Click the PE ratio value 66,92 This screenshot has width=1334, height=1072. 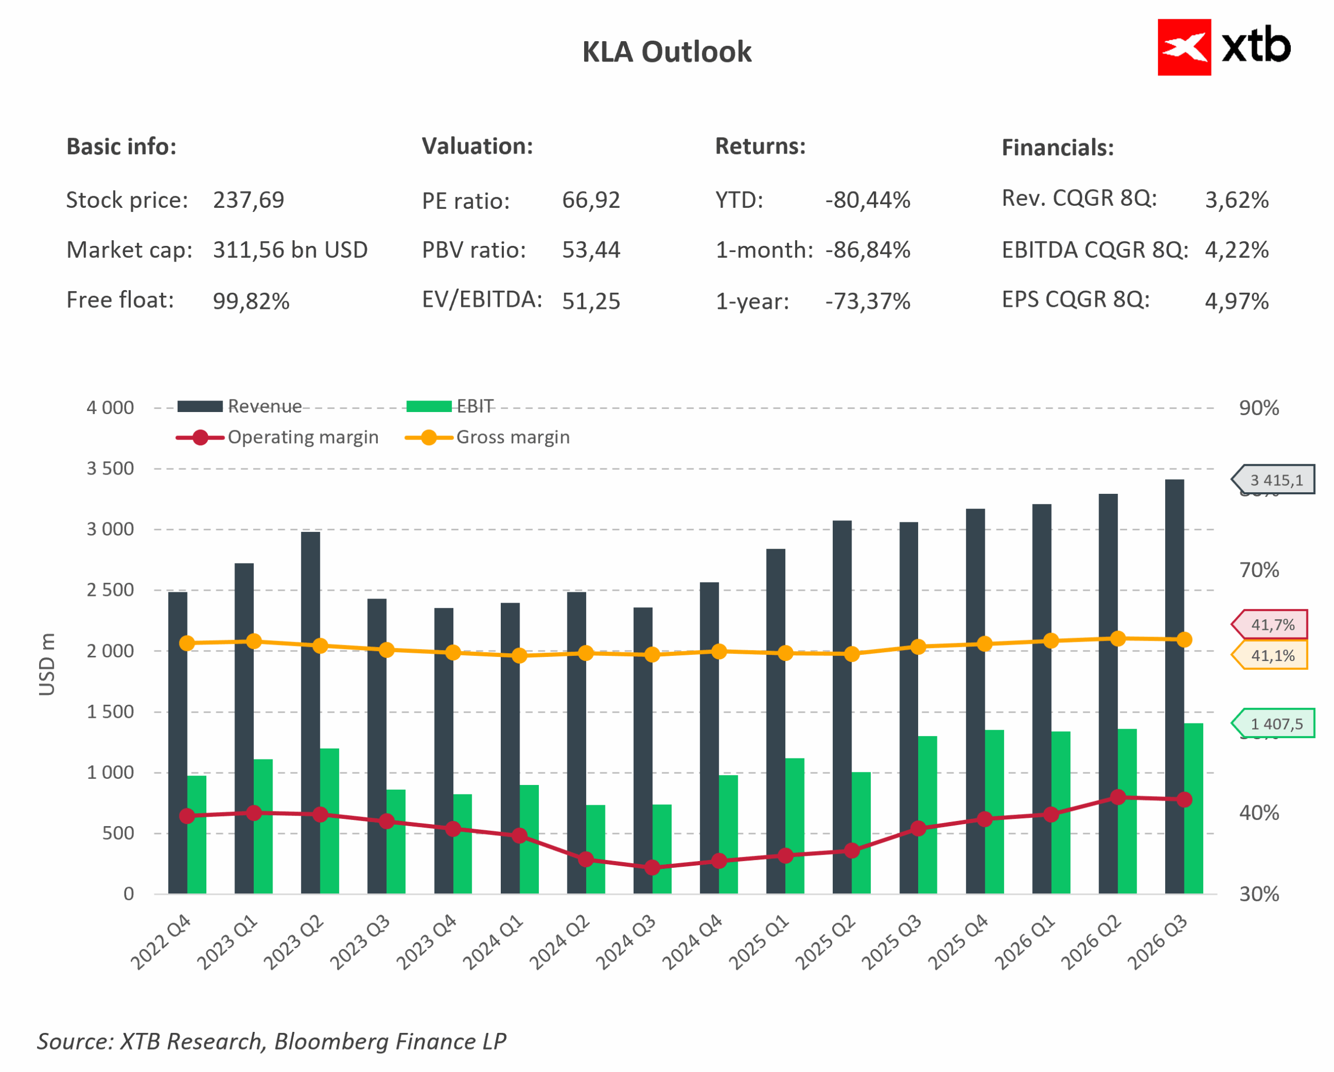click(x=591, y=201)
